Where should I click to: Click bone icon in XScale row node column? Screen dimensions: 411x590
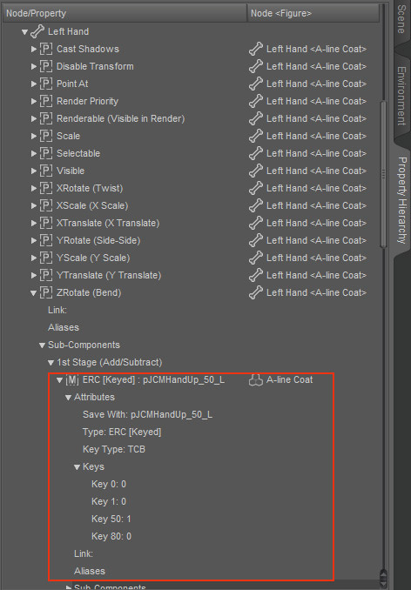coord(256,206)
